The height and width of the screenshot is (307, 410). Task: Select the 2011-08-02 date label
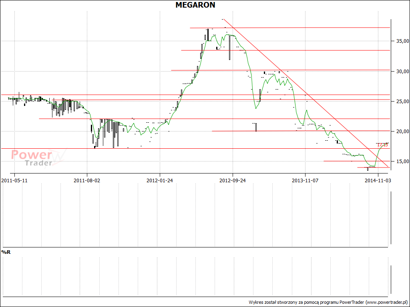[87, 180]
